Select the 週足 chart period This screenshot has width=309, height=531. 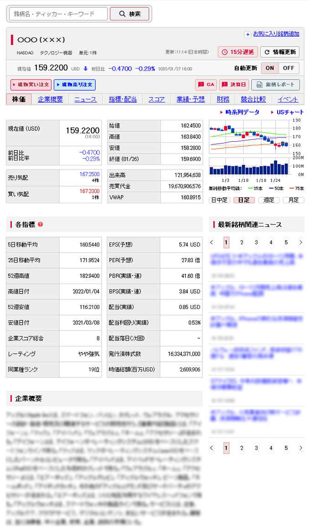coord(269,200)
